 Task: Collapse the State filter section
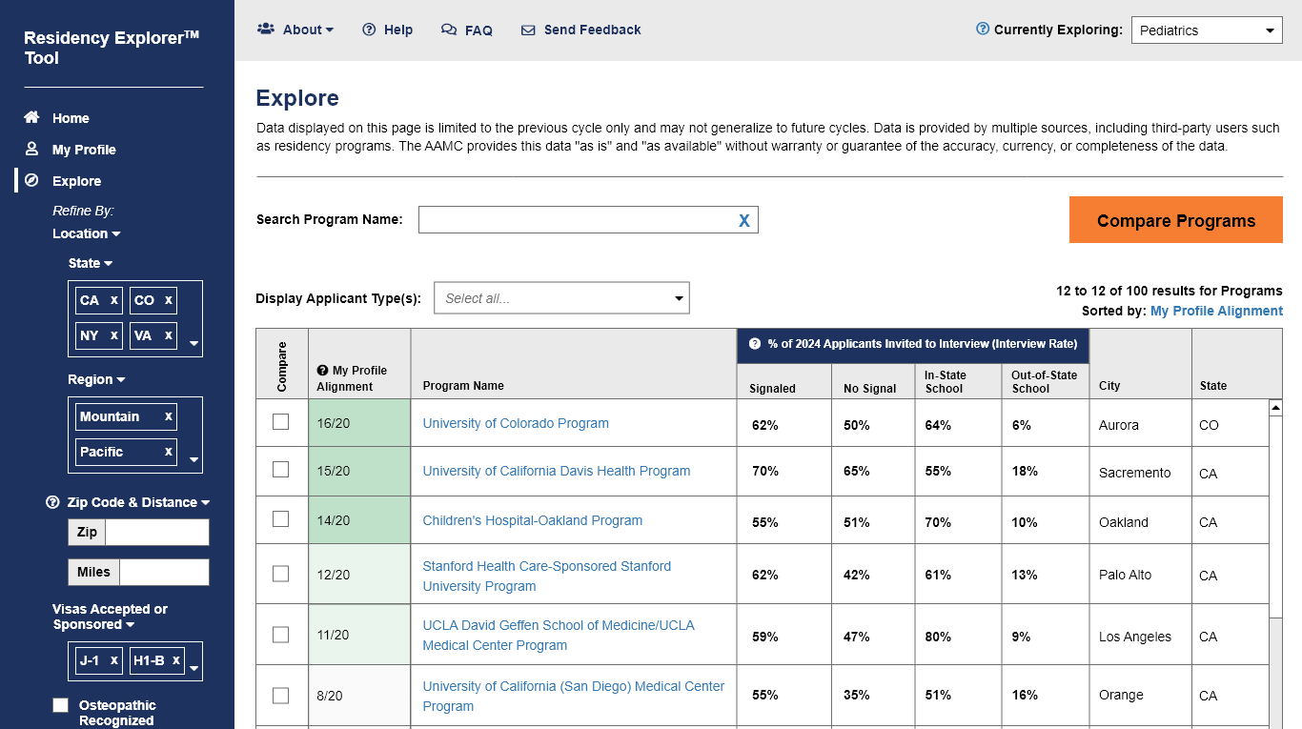click(91, 263)
